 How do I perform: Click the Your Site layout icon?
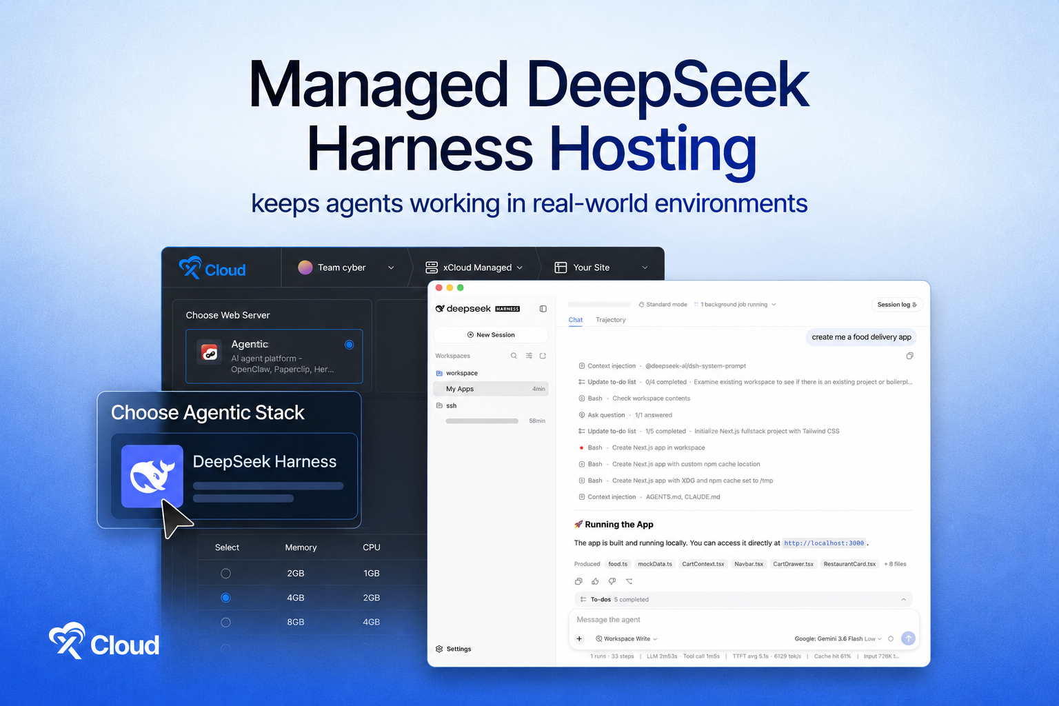[561, 268]
